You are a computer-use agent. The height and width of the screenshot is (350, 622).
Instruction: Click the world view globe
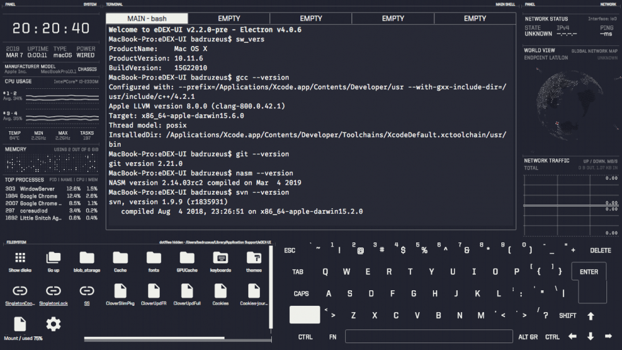click(570, 104)
